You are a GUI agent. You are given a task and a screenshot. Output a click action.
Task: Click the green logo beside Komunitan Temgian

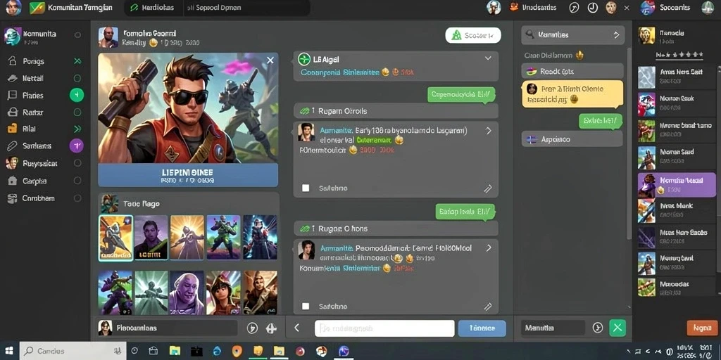click(37, 8)
